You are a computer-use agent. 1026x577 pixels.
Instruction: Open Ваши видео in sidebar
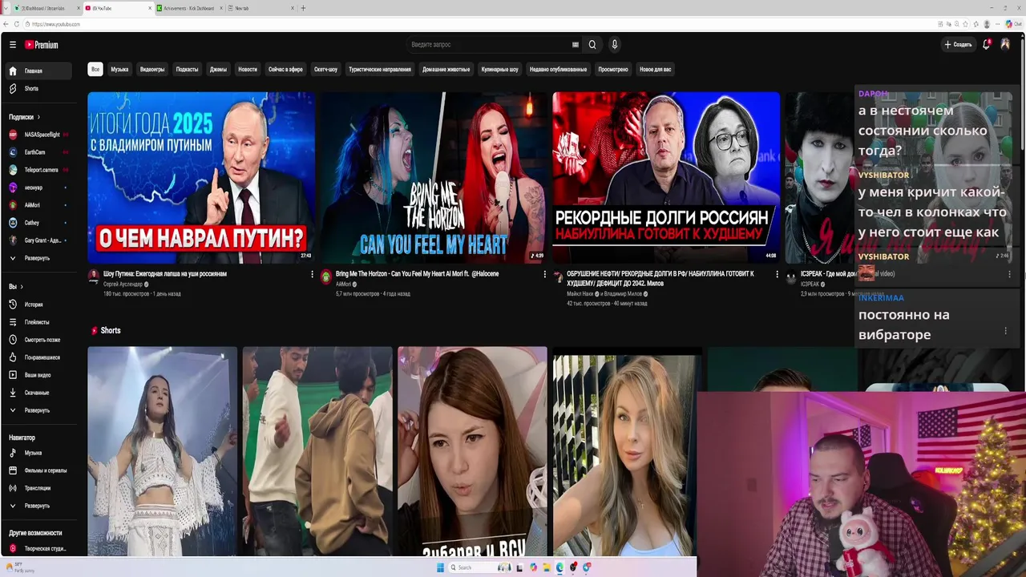[38, 375]
